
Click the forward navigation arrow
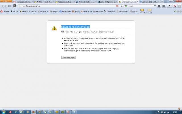tap(5, 6)
